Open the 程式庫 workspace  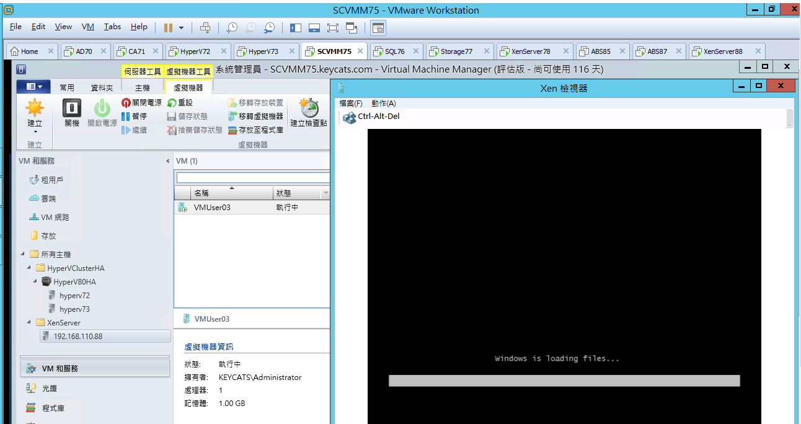pos(94,408)
